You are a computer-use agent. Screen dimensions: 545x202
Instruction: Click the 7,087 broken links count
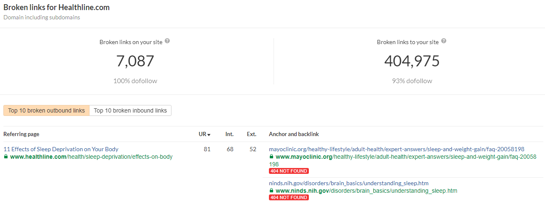[135, 61]
